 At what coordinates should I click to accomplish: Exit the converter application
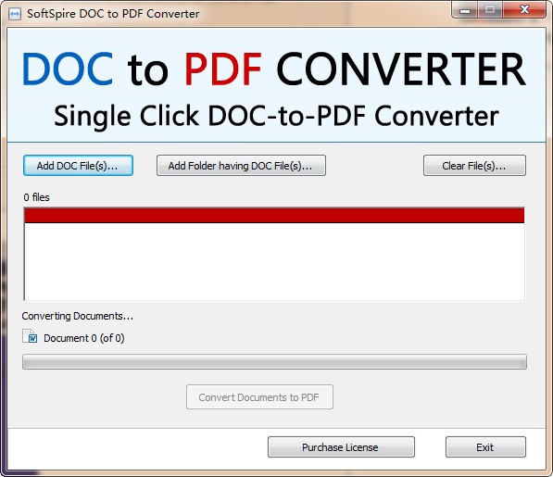485,447
